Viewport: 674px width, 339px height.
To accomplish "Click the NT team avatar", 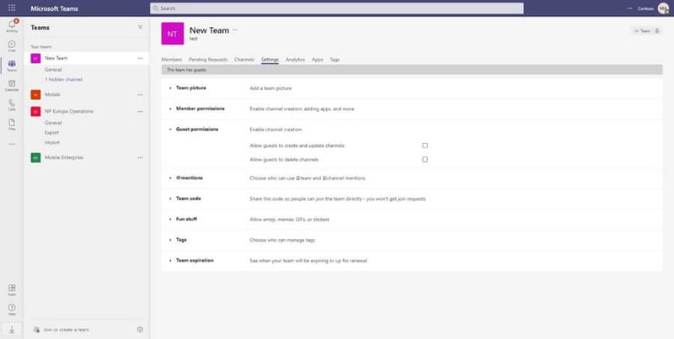I will [173, 34].
